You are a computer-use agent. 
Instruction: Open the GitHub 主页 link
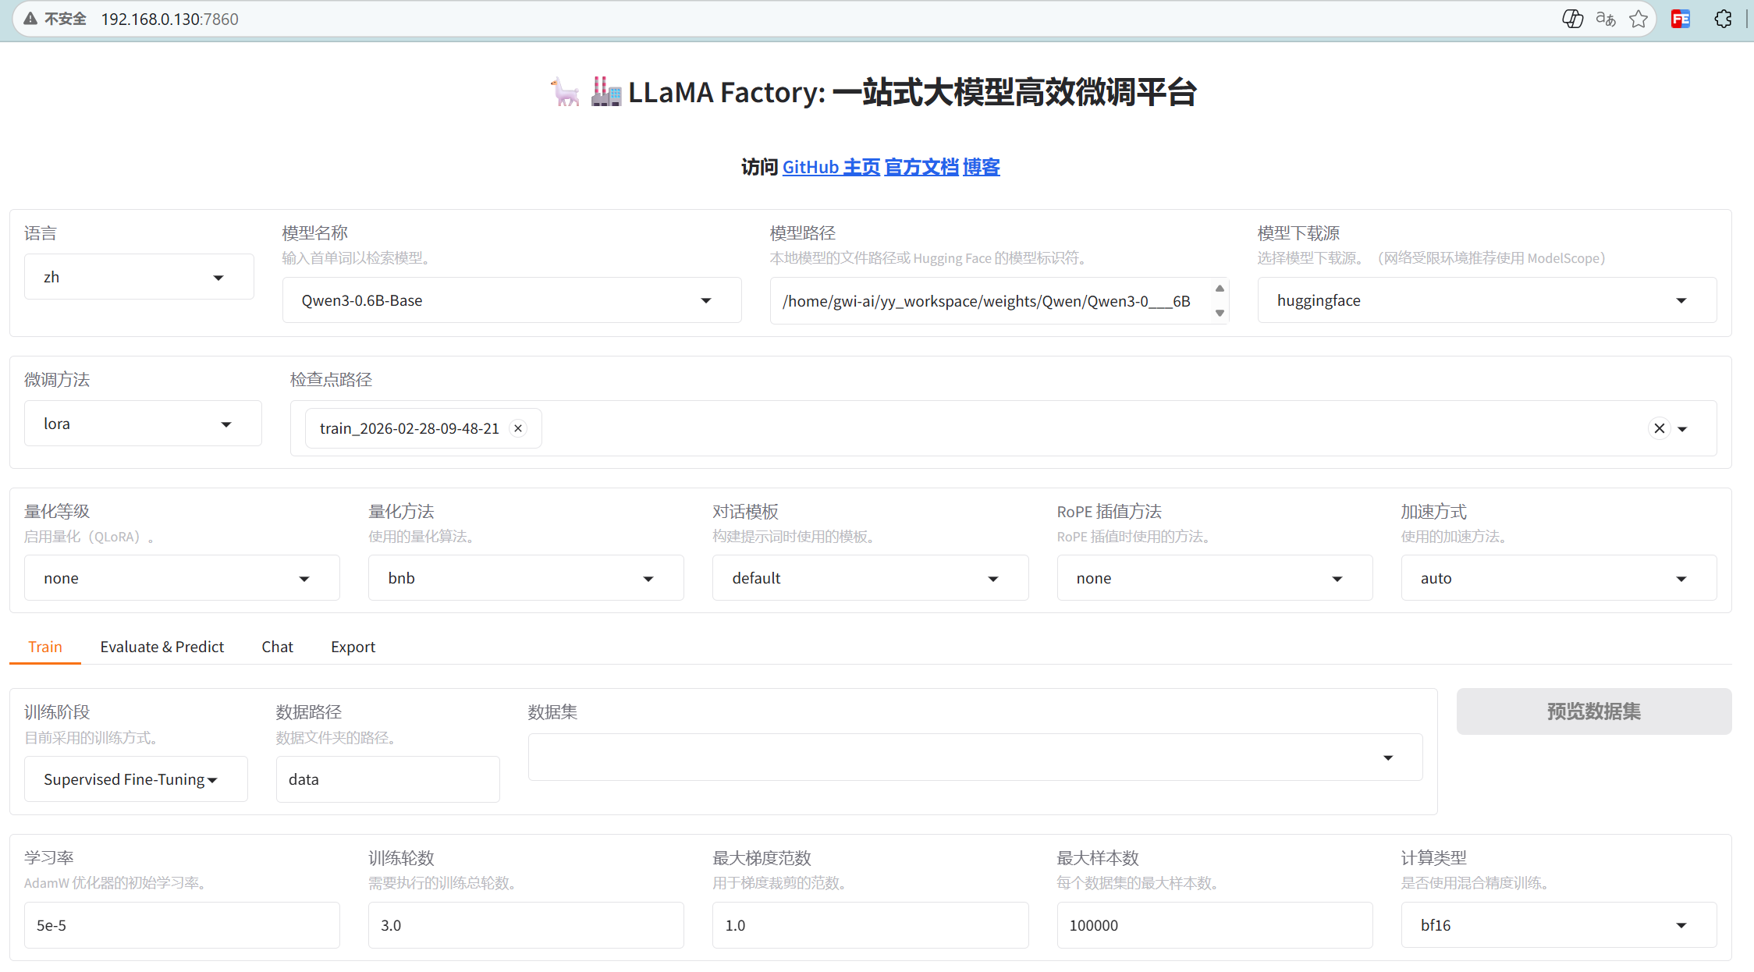(x=831, y=167)
